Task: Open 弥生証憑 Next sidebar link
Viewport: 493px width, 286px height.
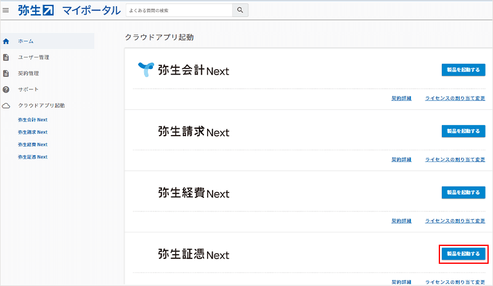Action: point(33,157)
